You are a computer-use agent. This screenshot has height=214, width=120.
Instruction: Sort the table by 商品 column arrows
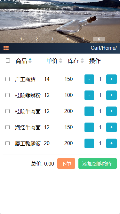point(30,61)
